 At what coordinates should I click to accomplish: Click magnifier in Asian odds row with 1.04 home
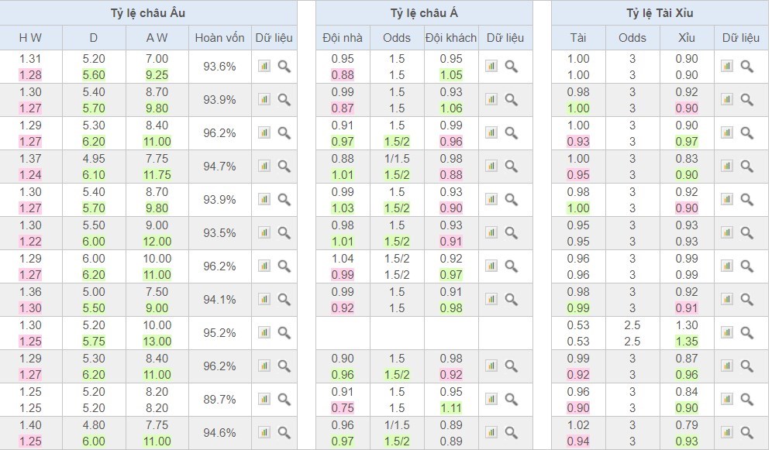click(x=512, y=266)
